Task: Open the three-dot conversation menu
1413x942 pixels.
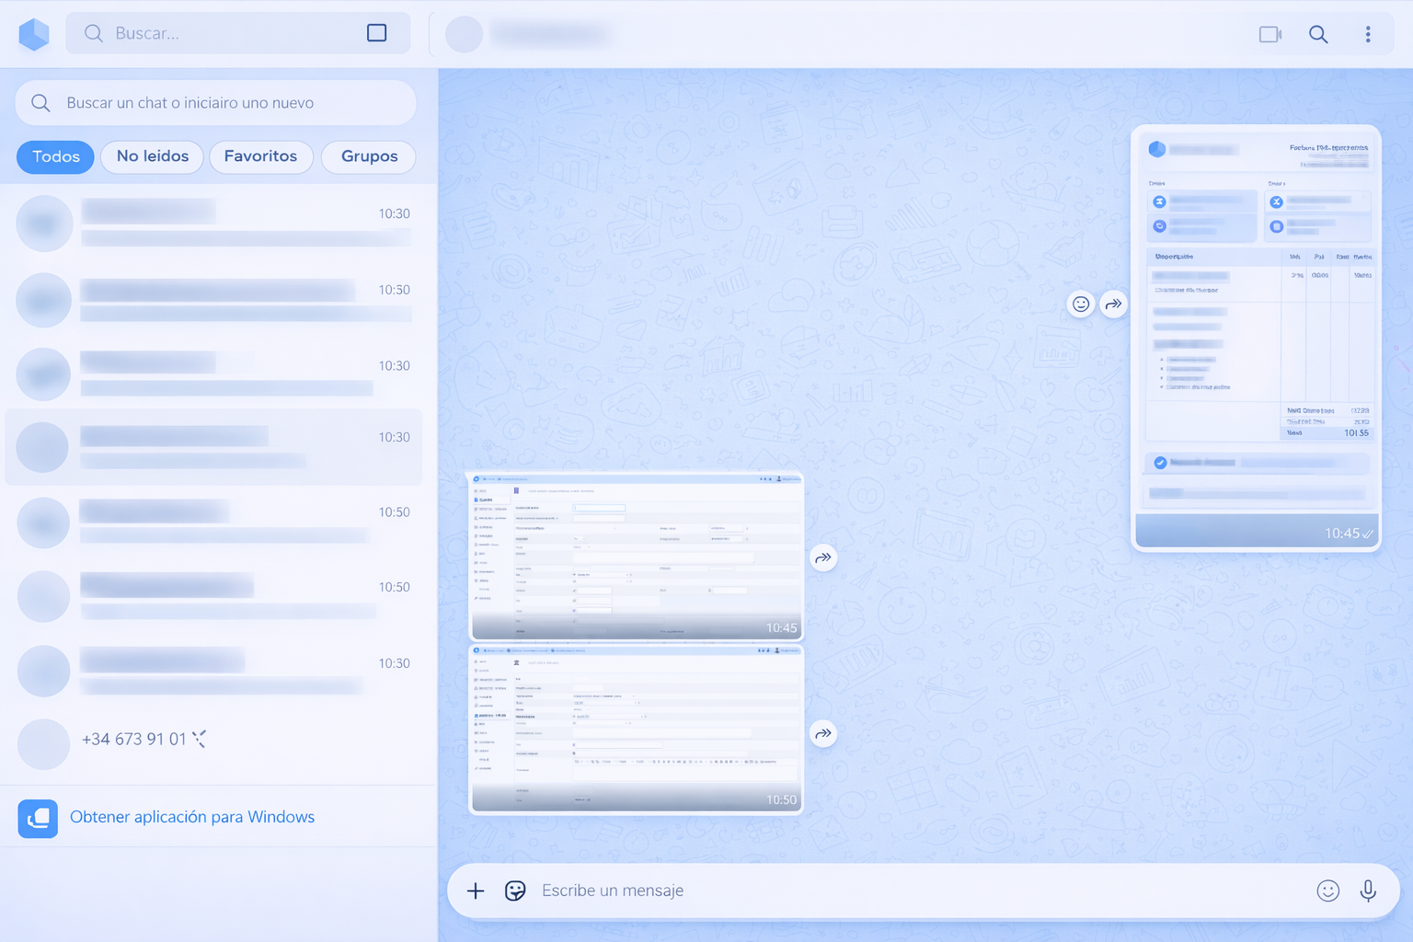Action: click(1369, 34)
